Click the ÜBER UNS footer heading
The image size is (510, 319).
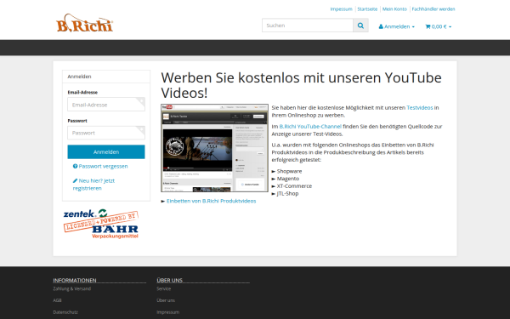[x=169, y=280]
